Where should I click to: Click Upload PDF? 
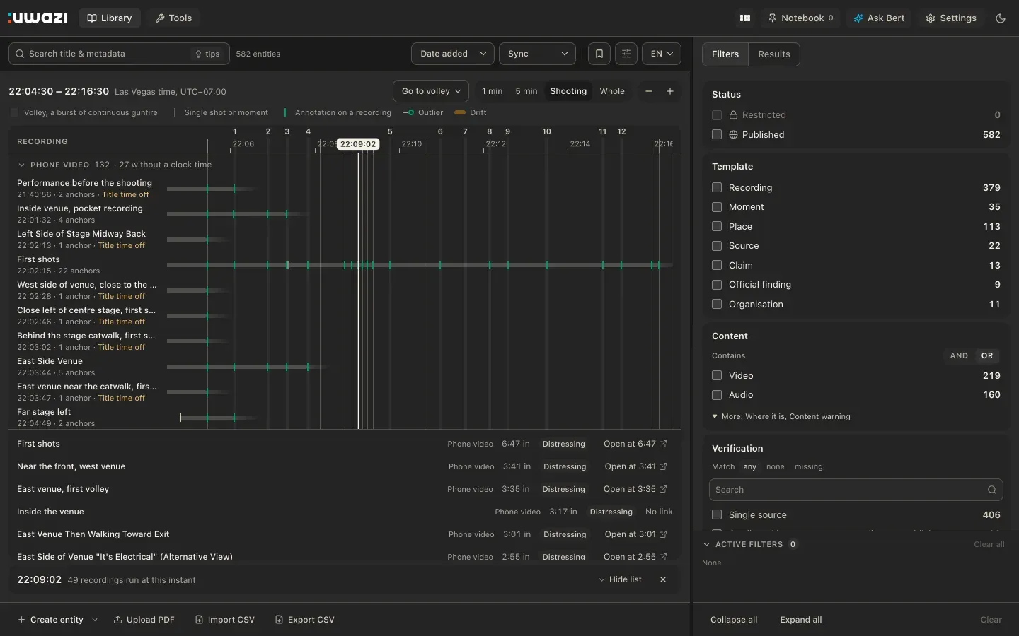(x=144, y=620)
